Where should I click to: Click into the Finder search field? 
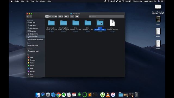pos(106,16)
